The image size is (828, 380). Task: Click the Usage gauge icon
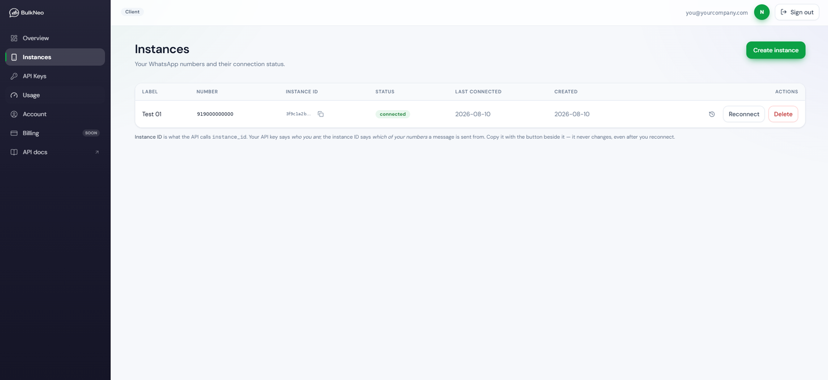point(14,95)
